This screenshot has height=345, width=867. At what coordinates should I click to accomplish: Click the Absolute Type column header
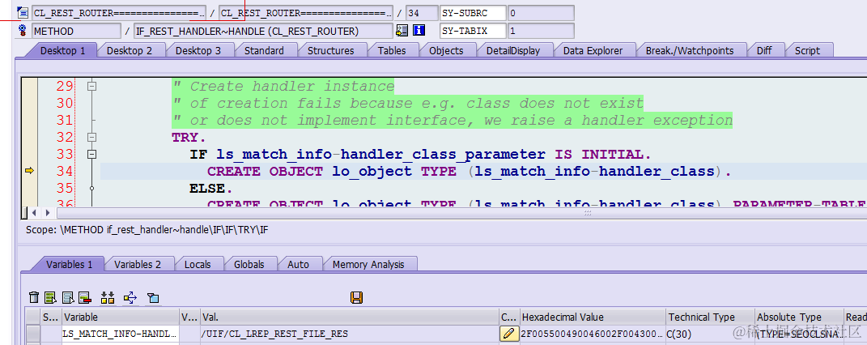pyautogui.click(x=800, y=317)
